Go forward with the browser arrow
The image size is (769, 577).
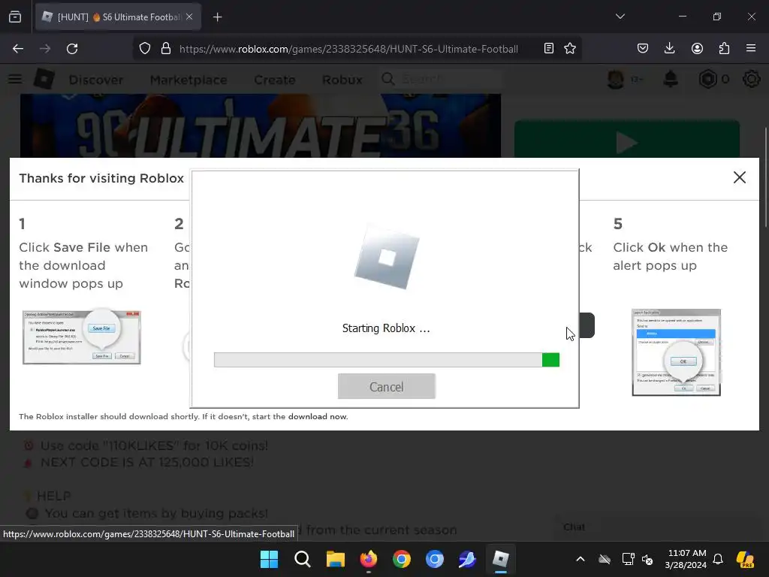44,49
